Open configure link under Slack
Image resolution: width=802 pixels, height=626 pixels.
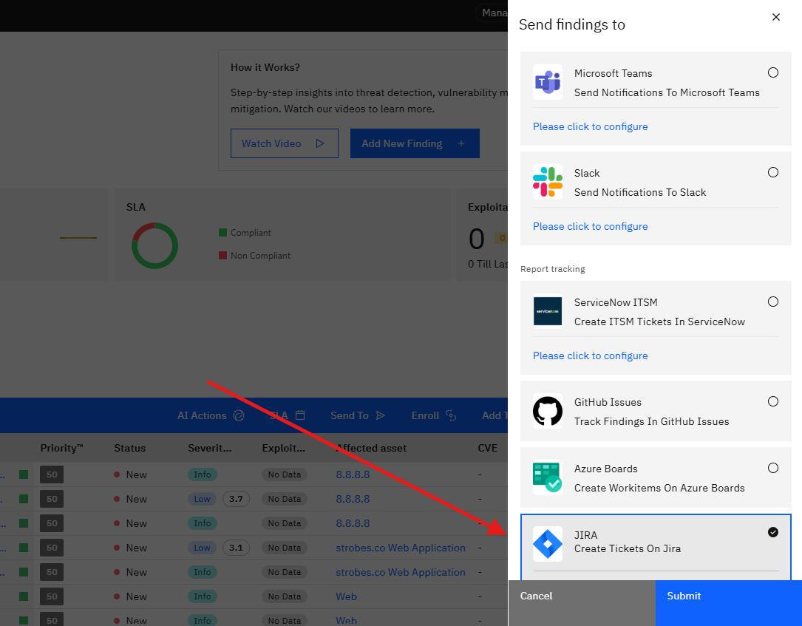pos(591,226)
